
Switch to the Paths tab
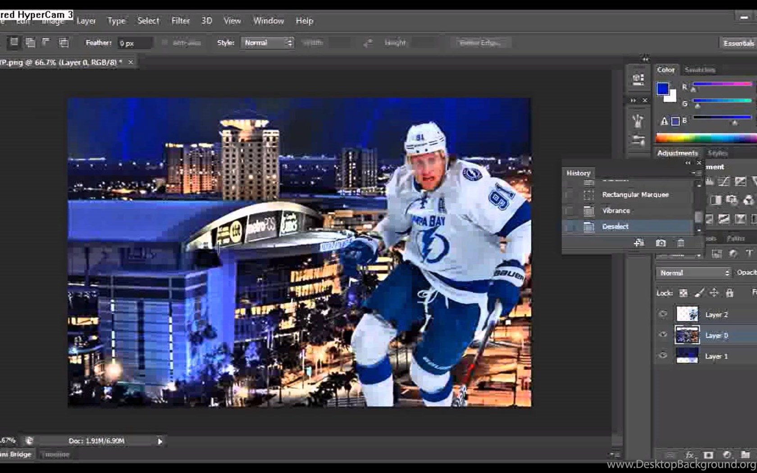point(736,238)
